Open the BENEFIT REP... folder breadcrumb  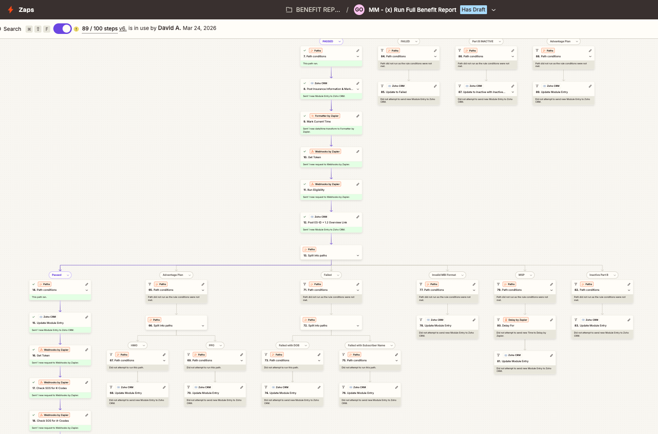coord(313,10)
